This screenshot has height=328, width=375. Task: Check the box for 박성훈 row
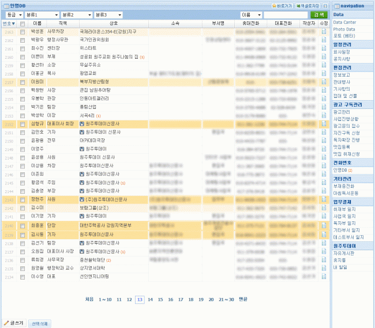click(22, 32)
